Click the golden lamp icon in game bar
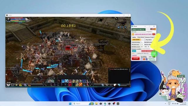Viewport: 188px width, 106px height. point(16,85)
